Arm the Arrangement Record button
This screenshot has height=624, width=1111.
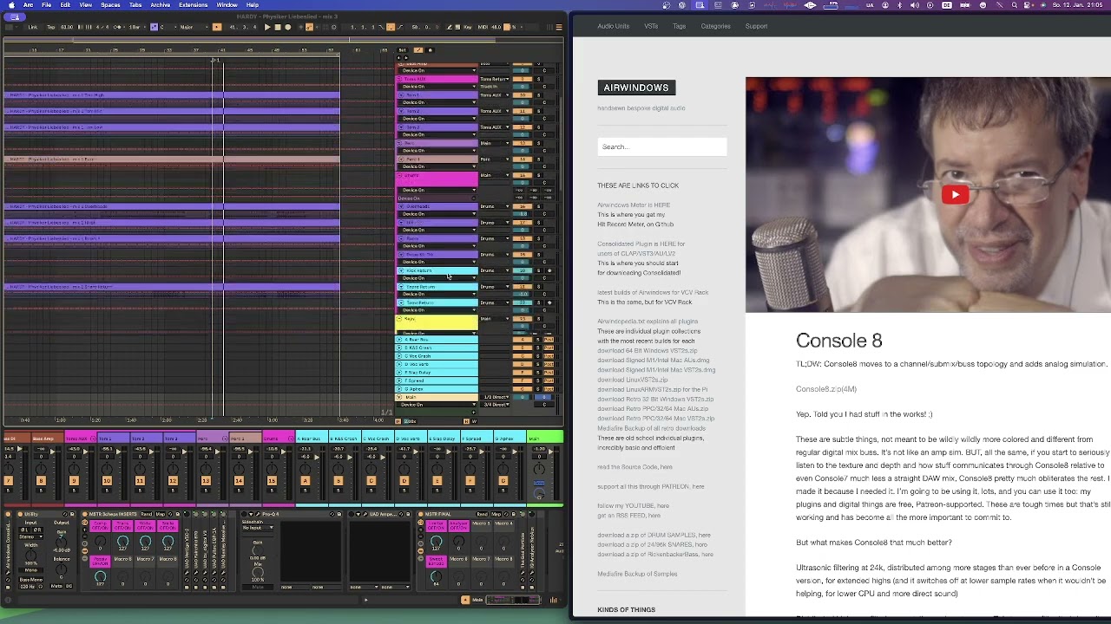288,27
